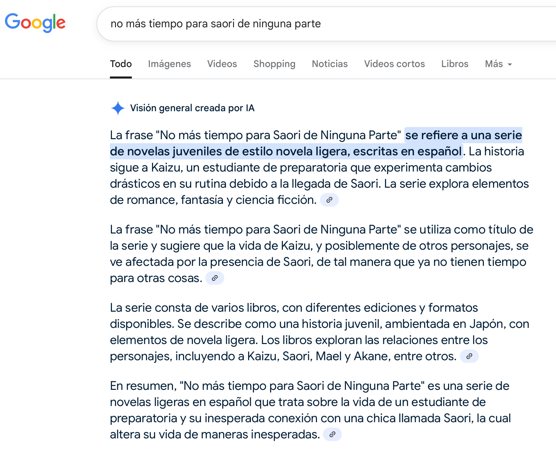Click the line 'drásticos en su rutina debido'
556x467 pixels.
[x=319, y=184]
